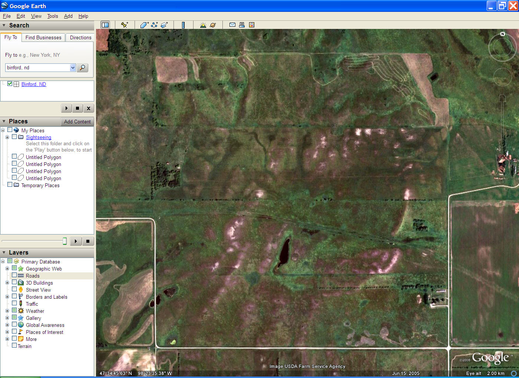
Task: Email the view with the envelope icon
Action: (232, 25)
